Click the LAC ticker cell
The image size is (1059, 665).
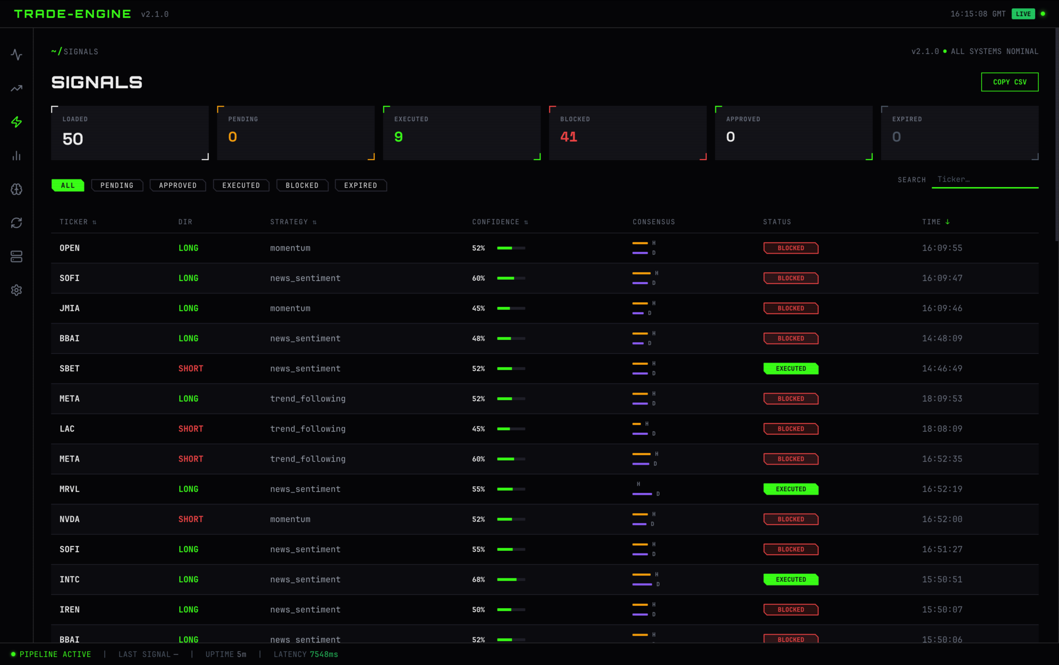[x=67, y=429]
